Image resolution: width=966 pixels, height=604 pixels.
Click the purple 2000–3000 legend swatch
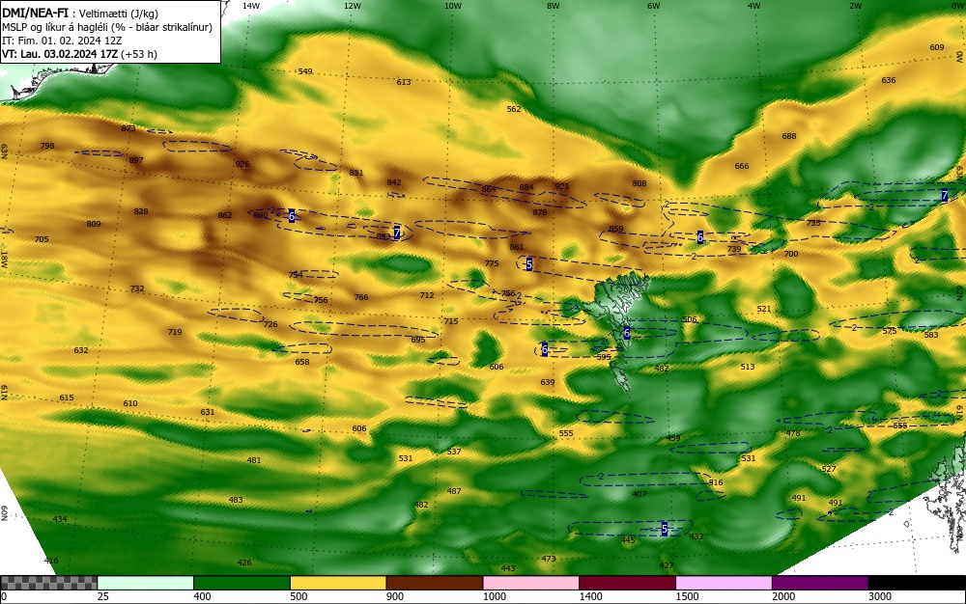(x=820, y=583)
